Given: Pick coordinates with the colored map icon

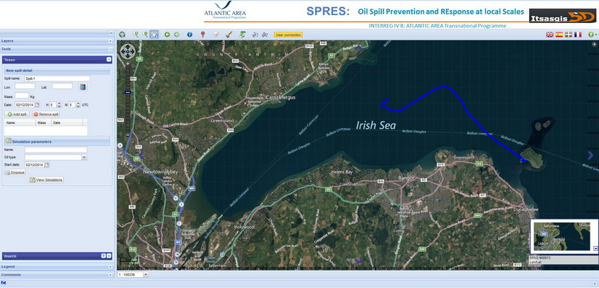Looking at the screenshot, I should [x=82, y=86].
